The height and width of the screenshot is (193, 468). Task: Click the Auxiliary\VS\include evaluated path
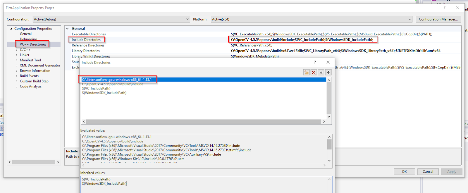(152, 154)
